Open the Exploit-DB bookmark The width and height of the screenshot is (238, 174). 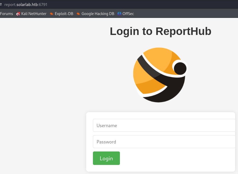coord(62,14)
